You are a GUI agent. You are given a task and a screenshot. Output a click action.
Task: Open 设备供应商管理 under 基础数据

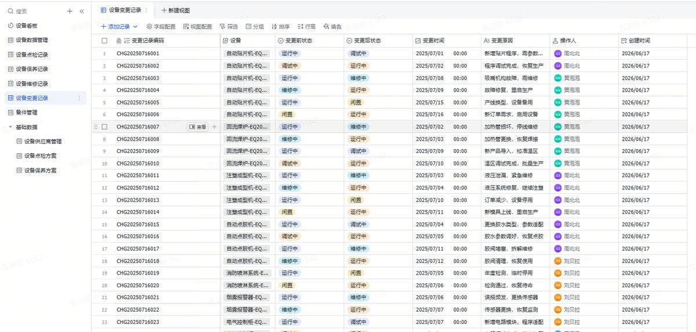pos(43,142)
